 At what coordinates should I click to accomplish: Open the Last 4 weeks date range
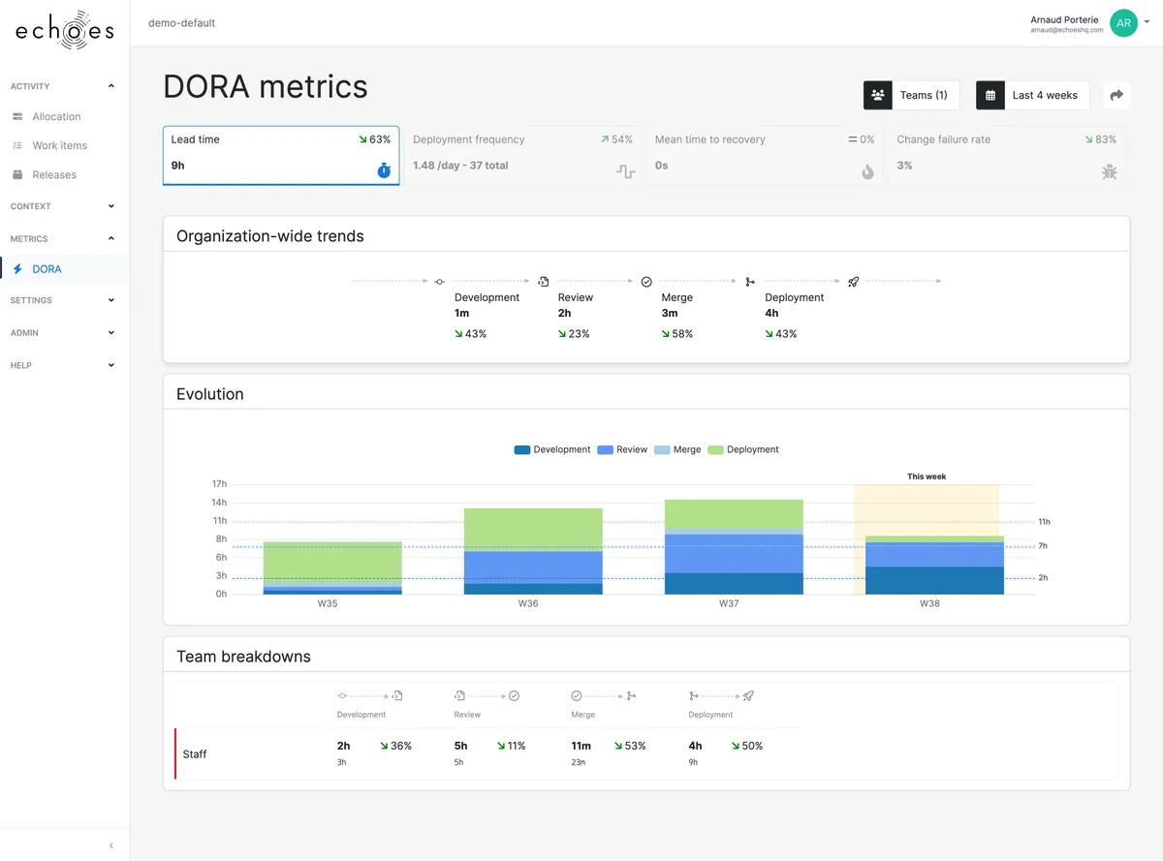coord(1033,95)
